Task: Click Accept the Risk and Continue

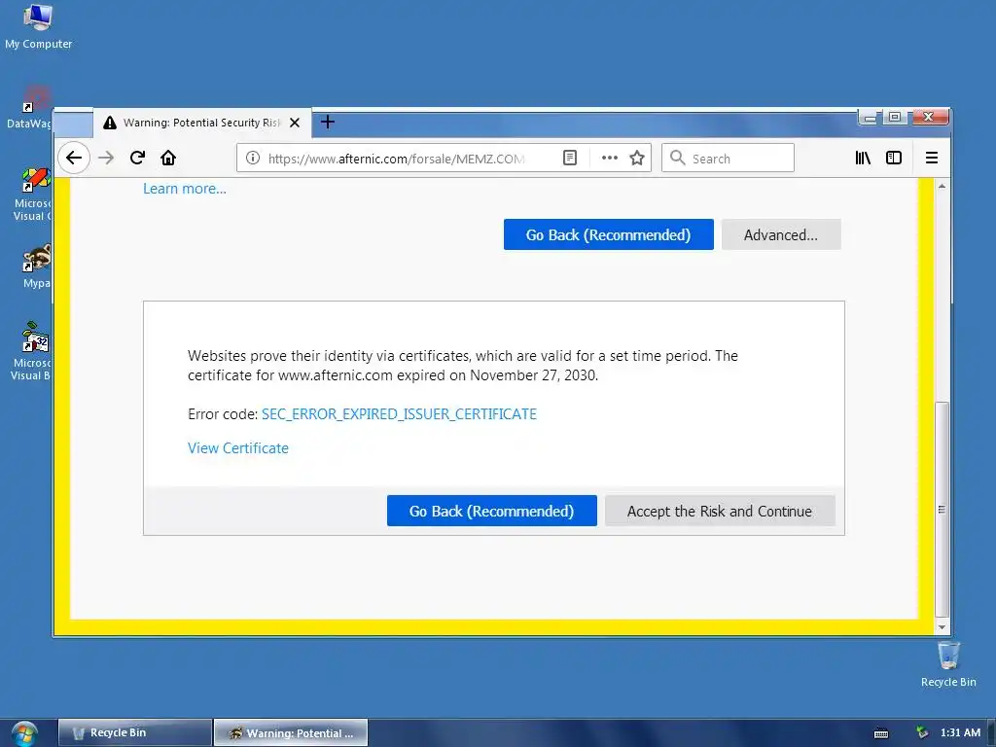Action: (720, 512)
